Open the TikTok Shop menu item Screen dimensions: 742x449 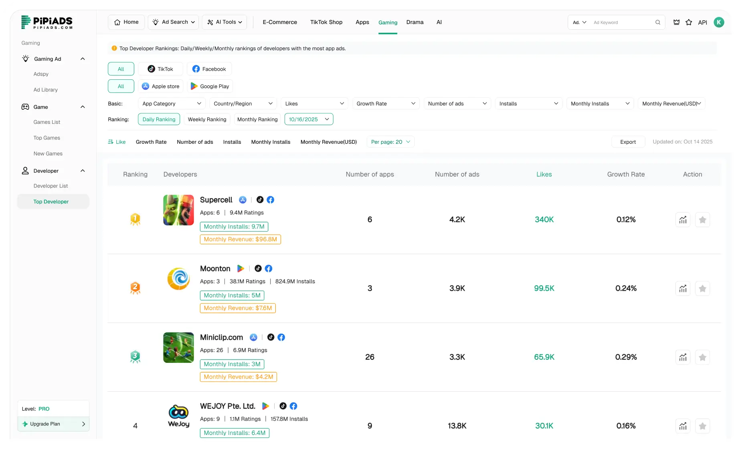(326, 22)
